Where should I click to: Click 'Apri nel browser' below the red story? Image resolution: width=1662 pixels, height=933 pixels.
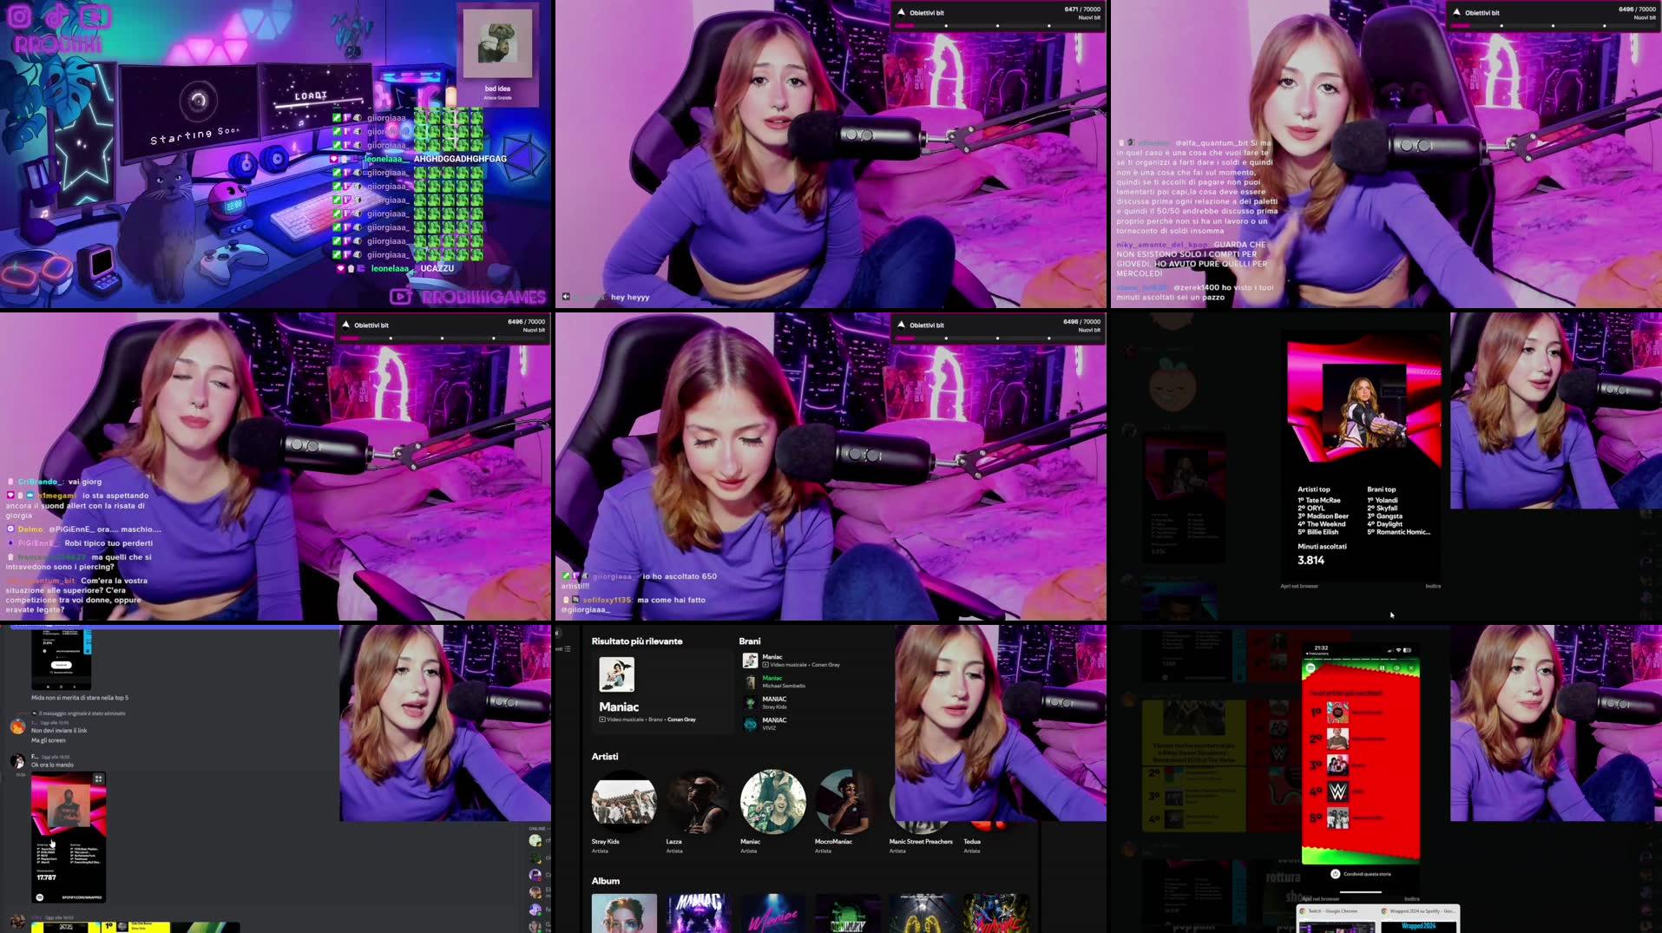1322,898
